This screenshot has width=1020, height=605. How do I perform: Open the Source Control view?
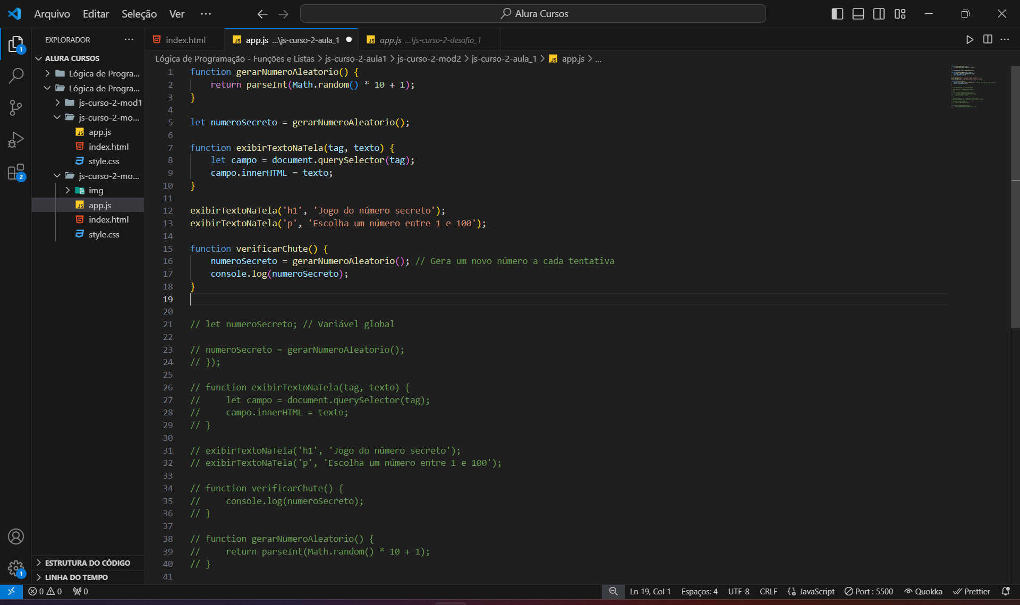coord(16,108)
